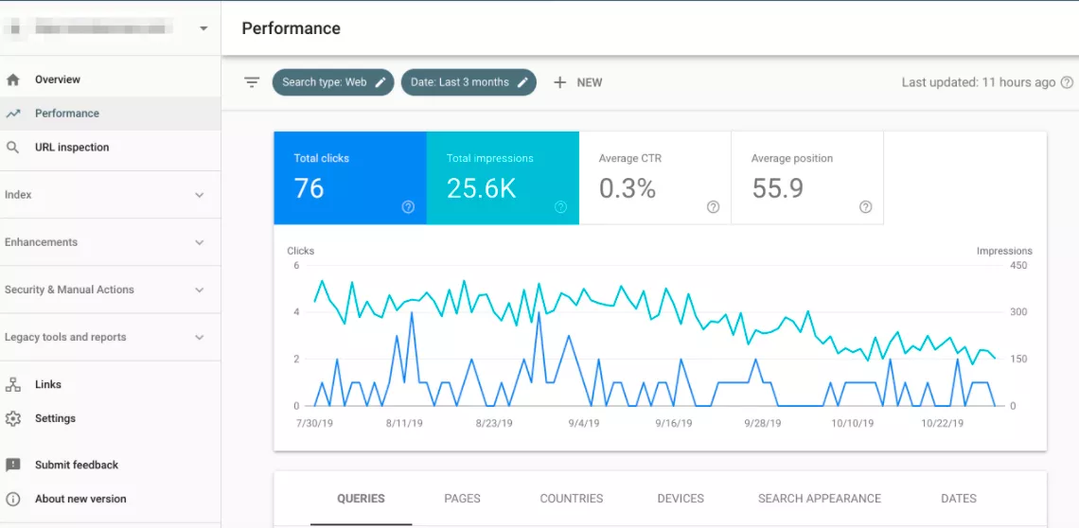Click the URL inspection magnifier icon
The width and height of the screenshot is (1079, 528).
[x=12, y=148]
